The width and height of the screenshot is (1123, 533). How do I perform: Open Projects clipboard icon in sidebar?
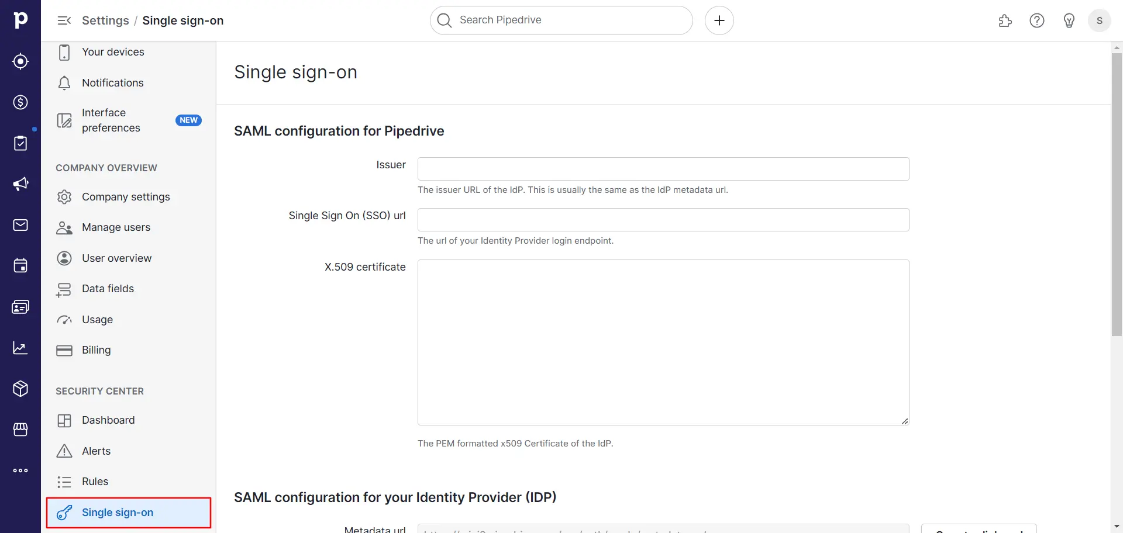20,143
